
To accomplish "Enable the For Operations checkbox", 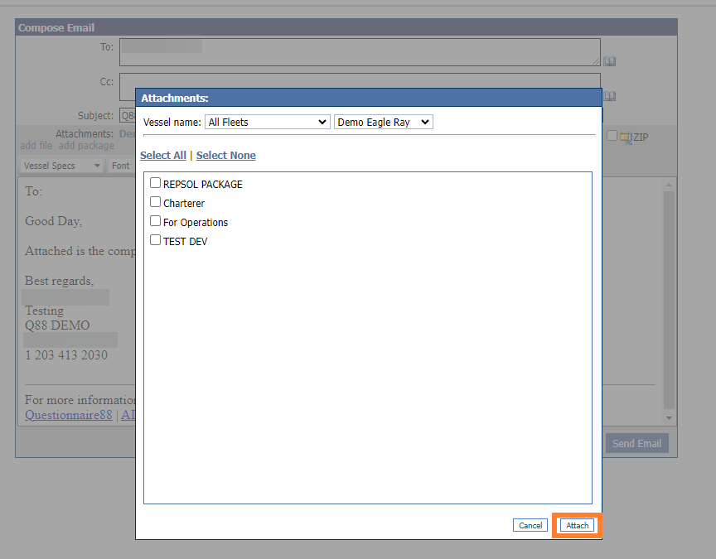I will (x=155, y=221).
